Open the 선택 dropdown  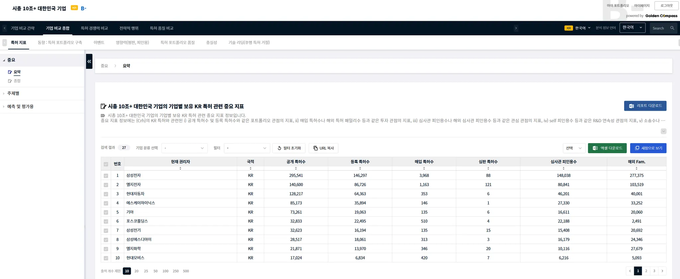click(x=574, y=148)
